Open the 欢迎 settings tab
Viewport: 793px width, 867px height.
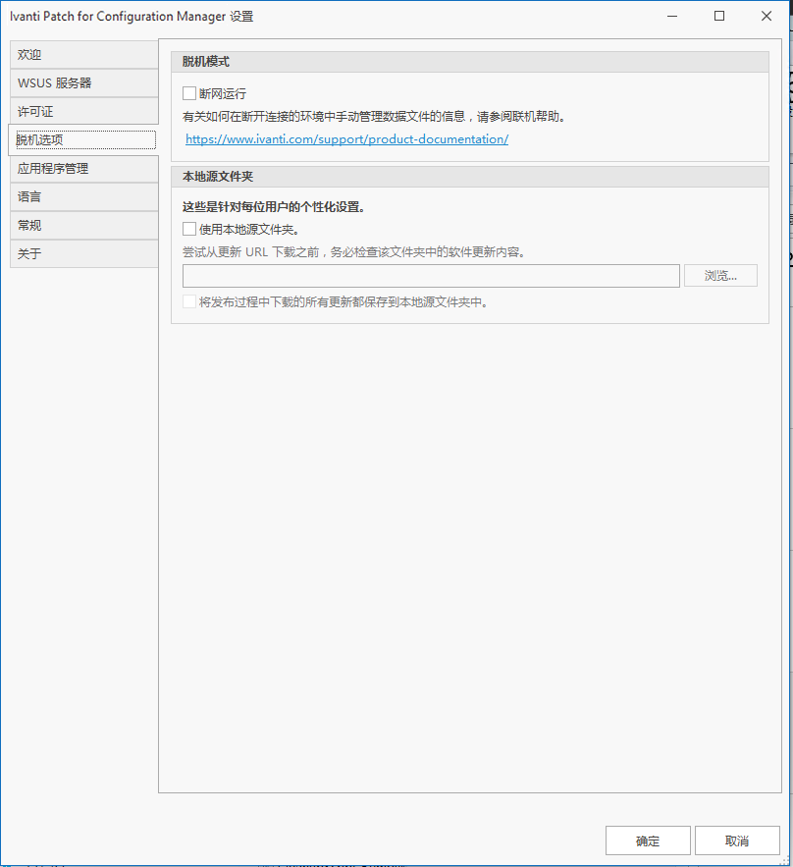point(84,55)
